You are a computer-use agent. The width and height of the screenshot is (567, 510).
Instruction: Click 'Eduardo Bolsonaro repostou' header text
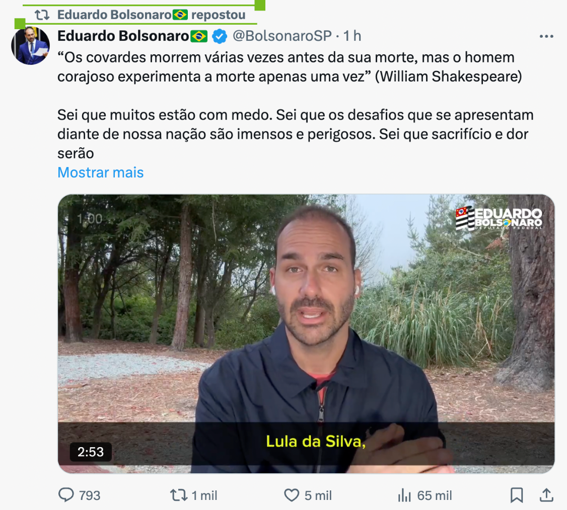(x=151, y=15)
